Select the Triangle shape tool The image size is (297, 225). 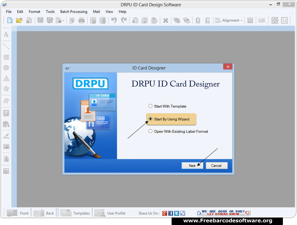6,78
